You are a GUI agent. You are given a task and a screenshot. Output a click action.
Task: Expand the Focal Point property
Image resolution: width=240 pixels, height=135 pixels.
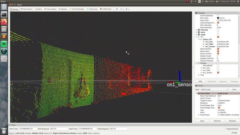point(199,115)
